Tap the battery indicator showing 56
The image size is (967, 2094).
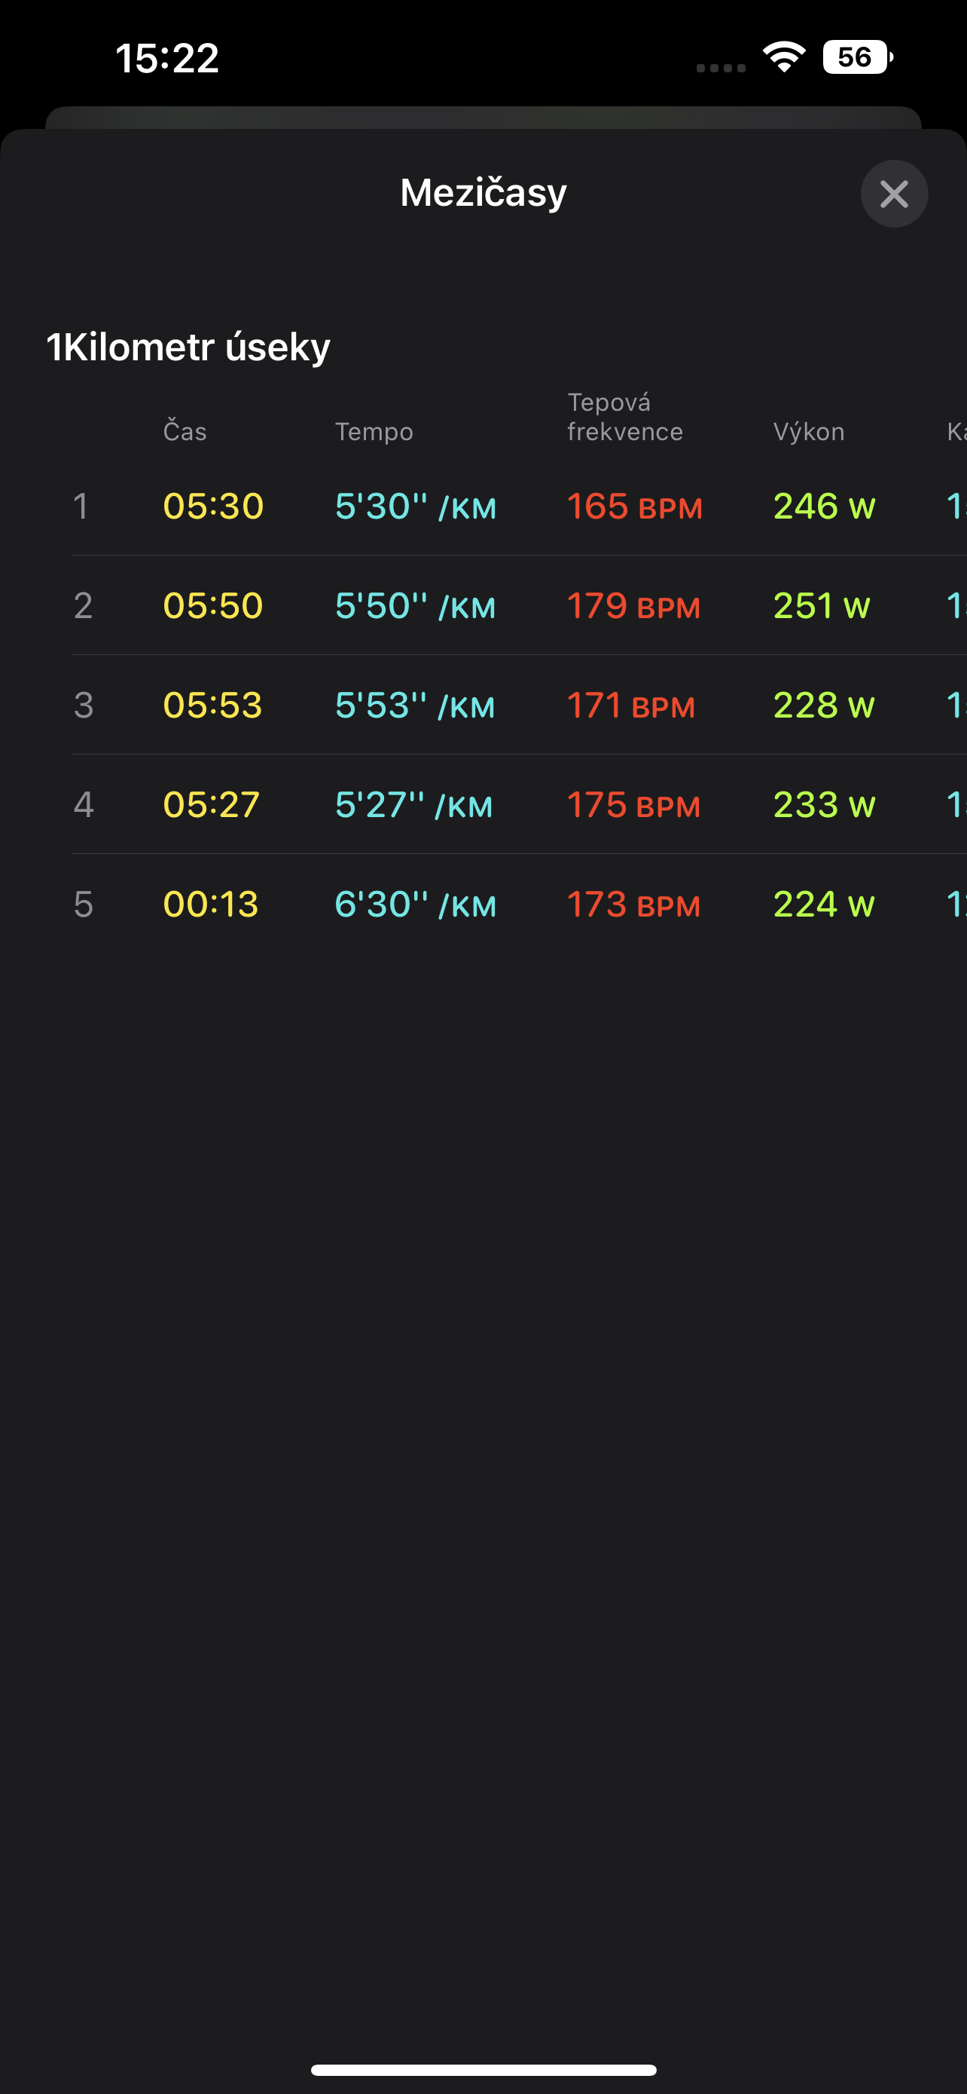(857, 57)
